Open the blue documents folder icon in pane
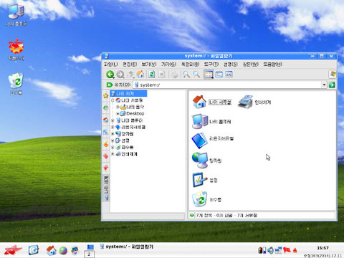The image size is (344, 258). [x=199, y=140]
